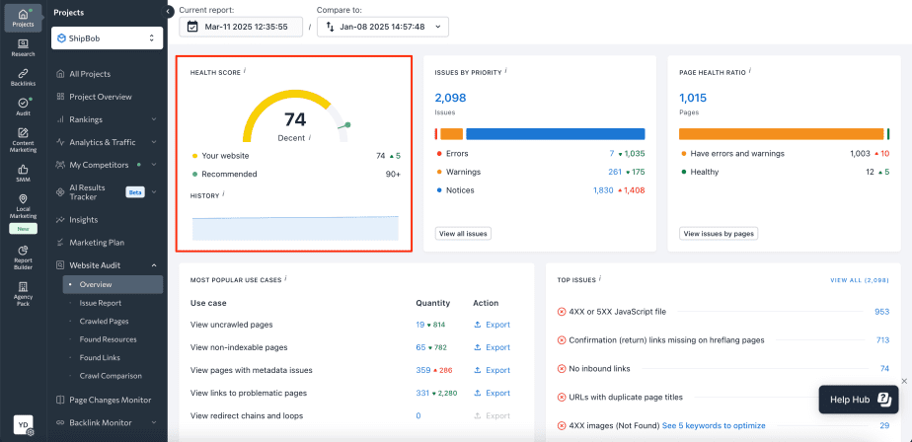912x442 pixels.
Task: Open the YD user avatar settings
Action: click(x=23, y=425)
